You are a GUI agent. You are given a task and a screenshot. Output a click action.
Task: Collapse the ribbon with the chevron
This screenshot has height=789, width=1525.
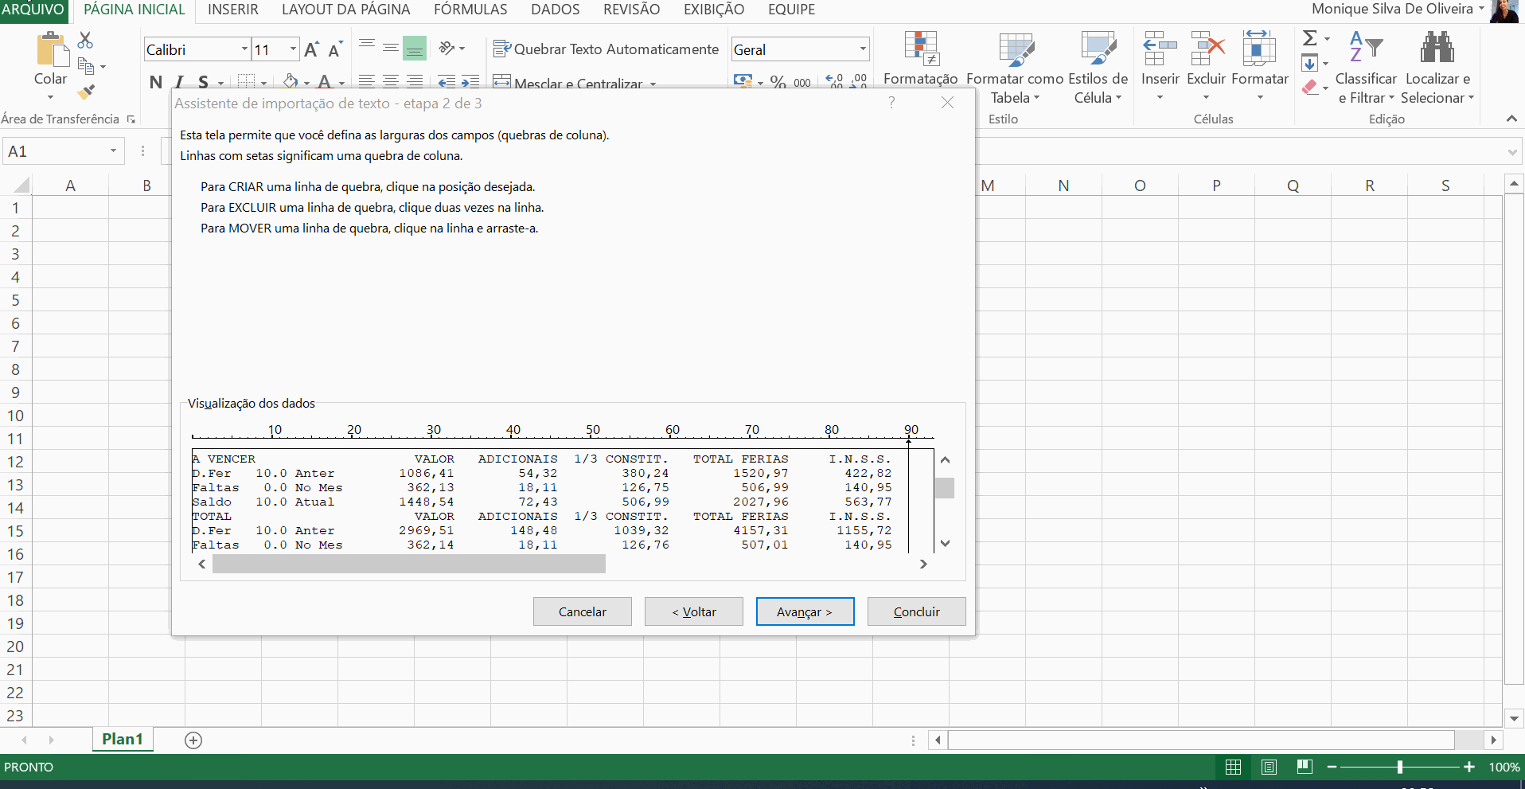1511,119
